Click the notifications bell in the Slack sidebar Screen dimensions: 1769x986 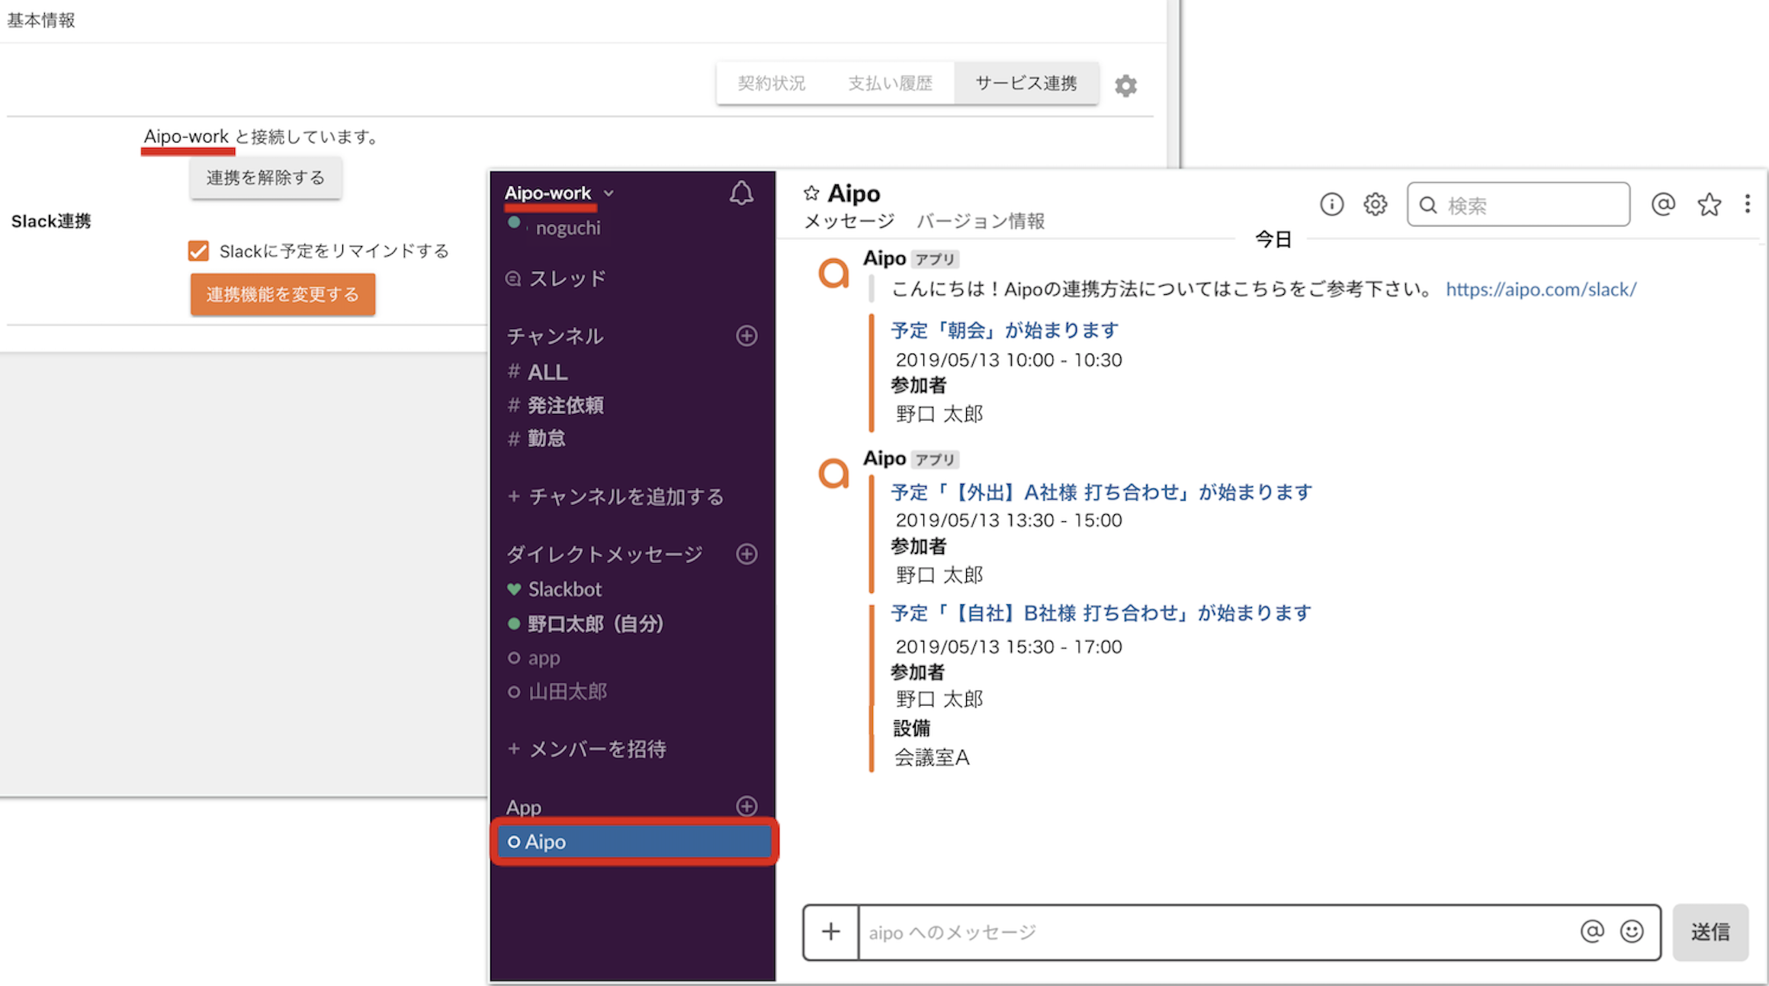[741, 193]
